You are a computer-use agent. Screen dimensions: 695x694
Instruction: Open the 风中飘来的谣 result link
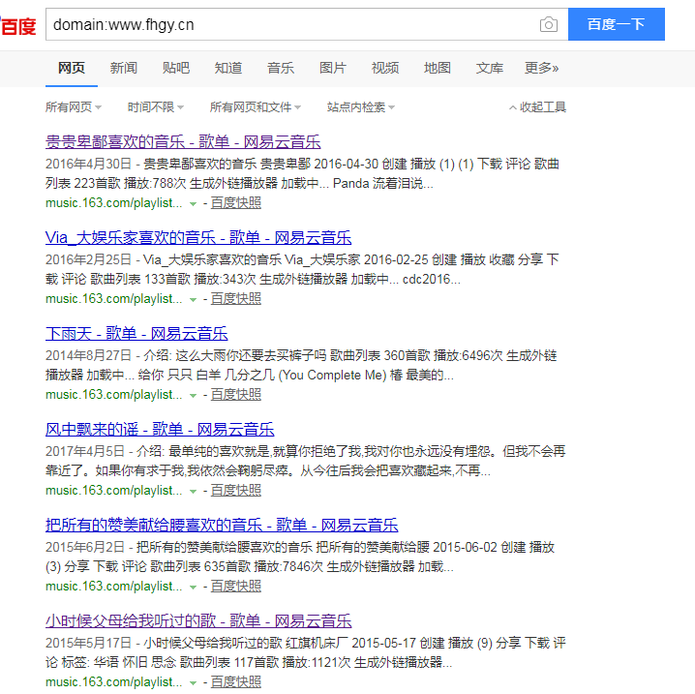click(160, 429)
